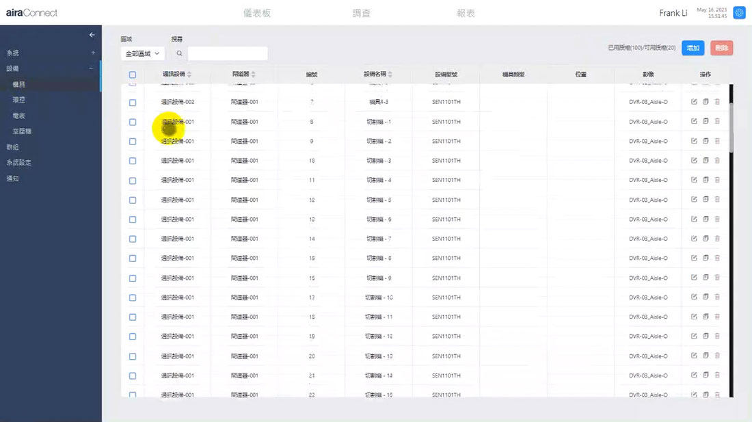Toggle the select-all checkbox in table header
The height and width of the screenshot is (422, 752).
click(133, 75)
